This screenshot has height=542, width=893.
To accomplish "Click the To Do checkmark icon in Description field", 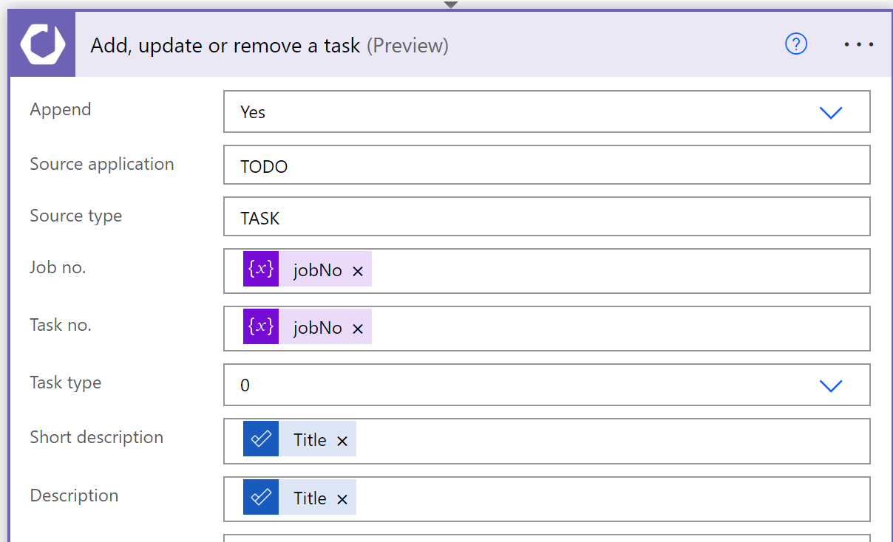I will click(261, 498).
